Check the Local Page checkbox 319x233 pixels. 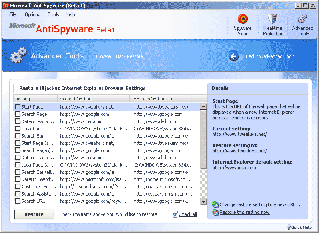click(18, 129)
